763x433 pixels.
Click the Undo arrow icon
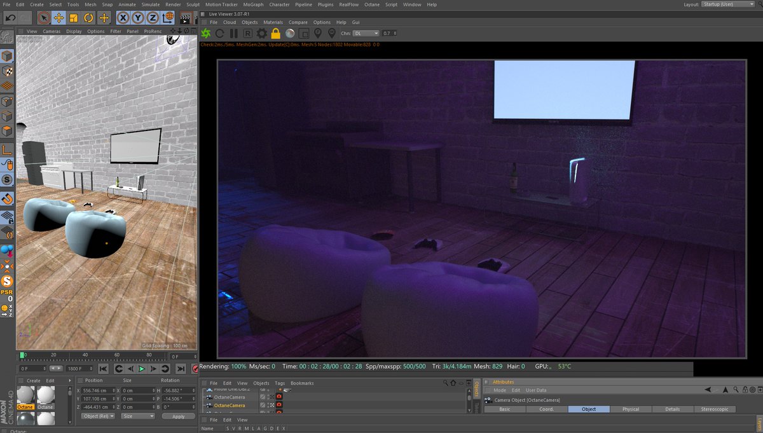(10, 18)
